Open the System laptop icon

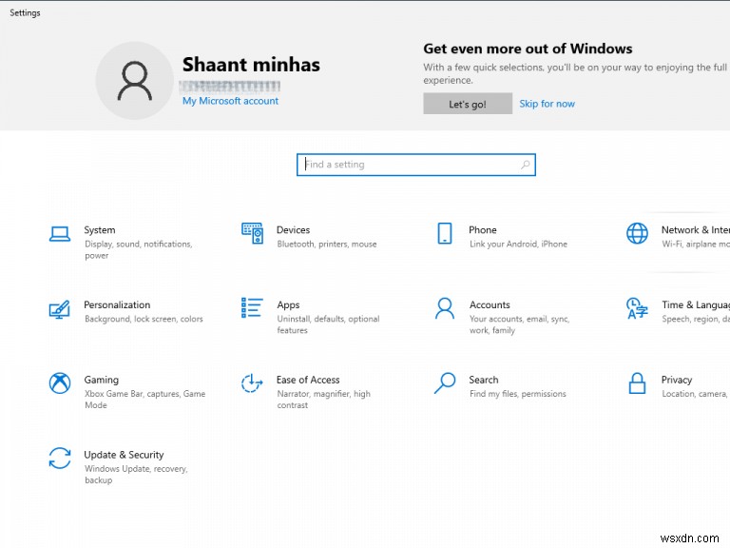tap(60, 233)
